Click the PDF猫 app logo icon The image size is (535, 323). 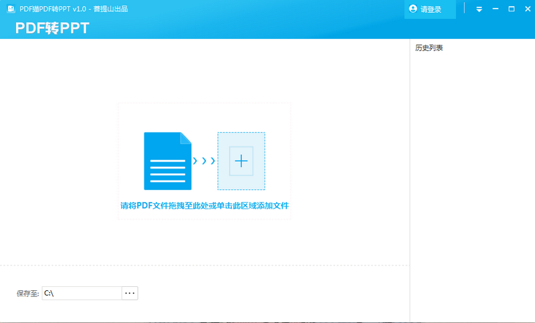(x=11, y=9)
